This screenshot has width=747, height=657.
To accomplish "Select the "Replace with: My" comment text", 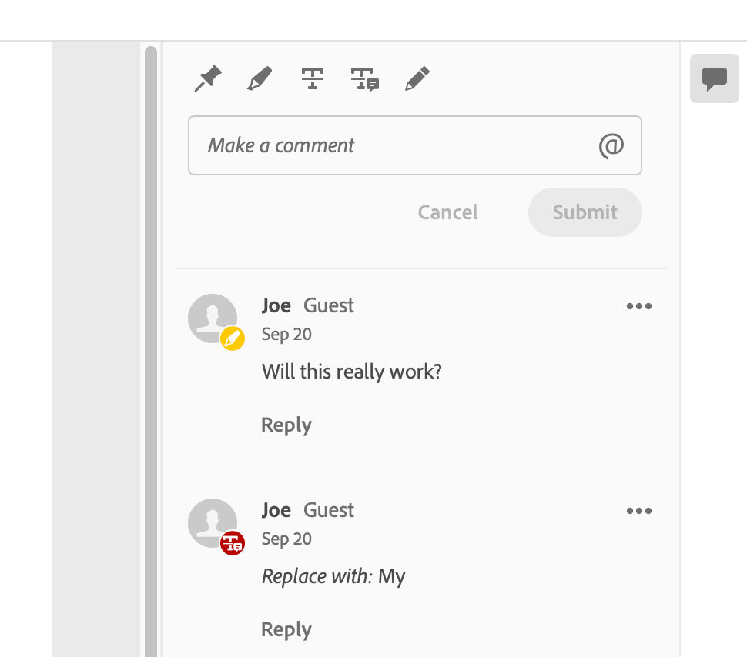I will tap(333, 577).
